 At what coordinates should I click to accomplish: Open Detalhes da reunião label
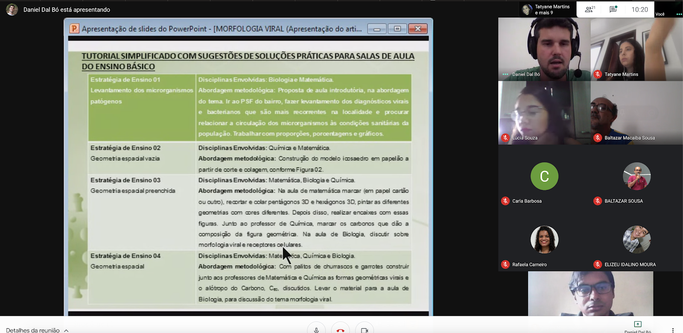tap(33, 330)
